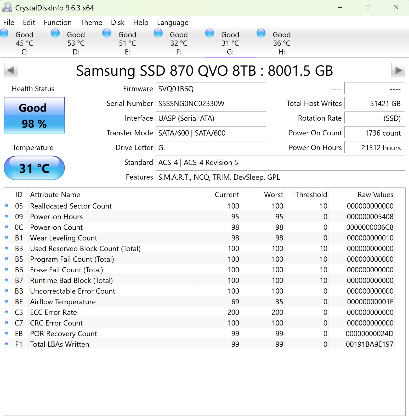Click the Transfer Mode field SATA/600
Viewport: 409px width, 419px height.
pyautogui.click(x=211, y=133)
